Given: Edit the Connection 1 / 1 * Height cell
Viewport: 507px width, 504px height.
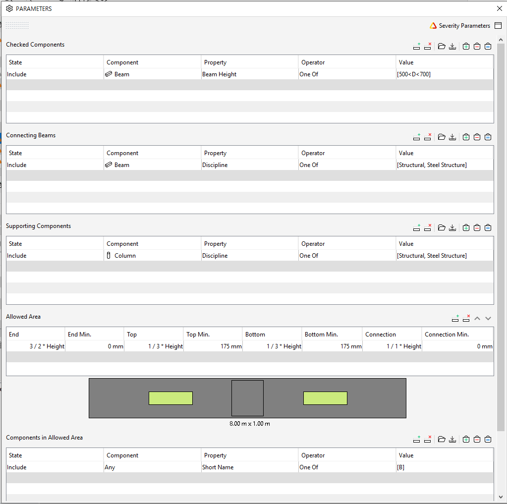Looking at the screenshot, I should [x=392, y=346].
